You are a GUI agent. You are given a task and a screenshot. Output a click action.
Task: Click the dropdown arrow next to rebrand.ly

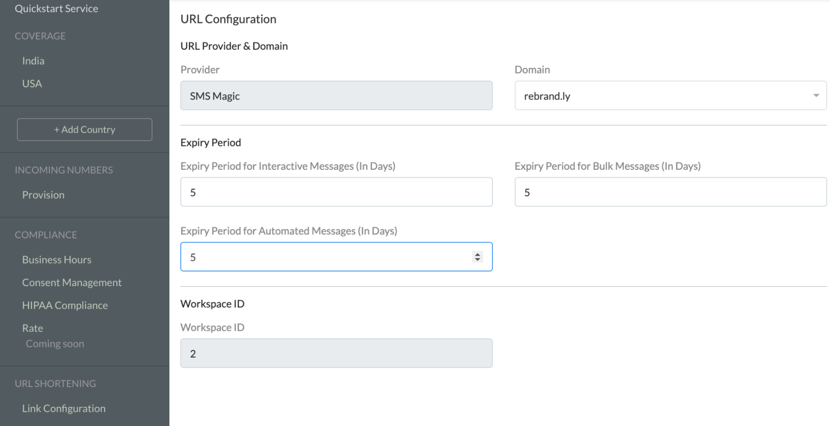coord(815,95)
